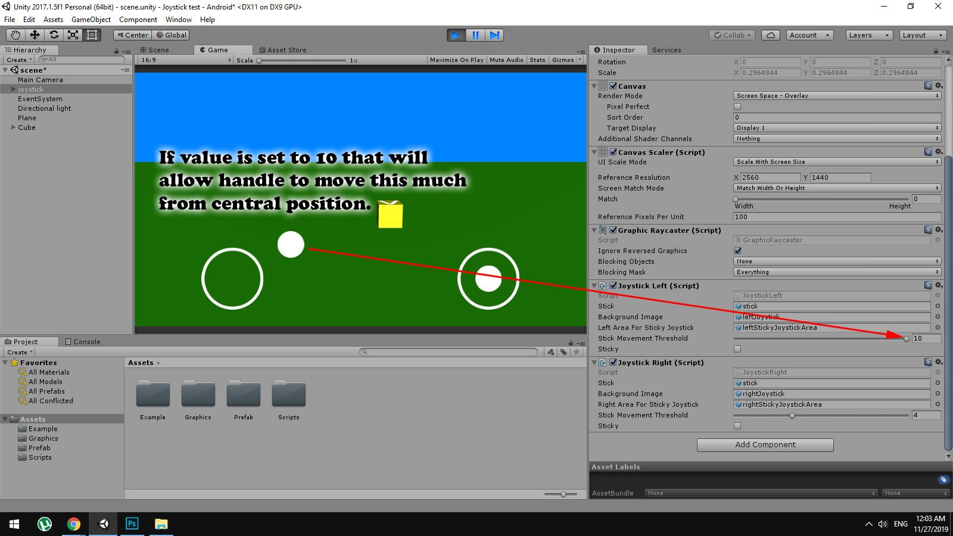Select the Scale tool
Image resolution: width=953 pixels, height=536 pixels.
[x=73, y=35]
